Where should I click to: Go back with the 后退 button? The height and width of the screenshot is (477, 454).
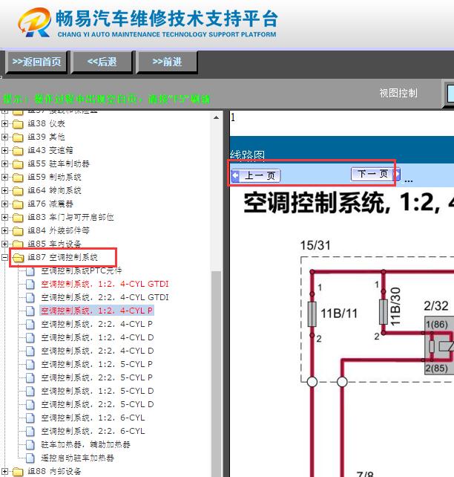[x=102, y=62]
